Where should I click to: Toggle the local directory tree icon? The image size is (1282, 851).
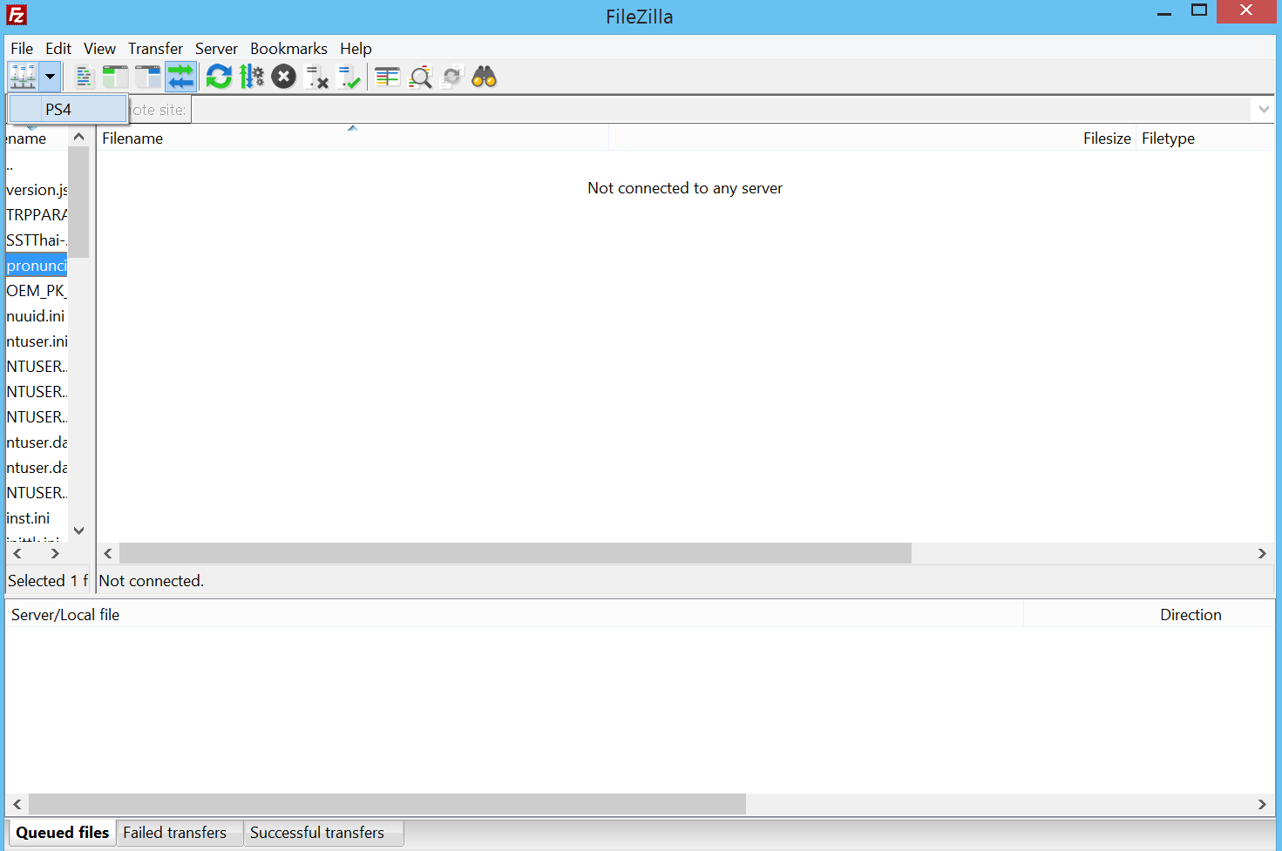(x=115, y=77)
